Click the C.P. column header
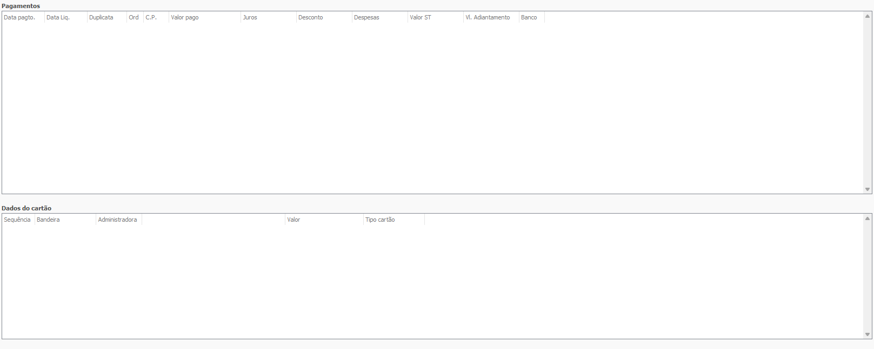Screen dimensions: 874x349 tap(155, 17)
